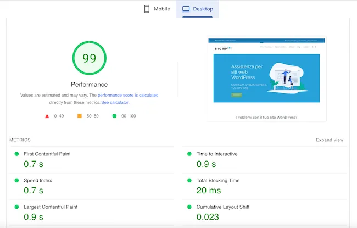
Task: Click the green dot beside Speed Index
Action: [16, 181]
